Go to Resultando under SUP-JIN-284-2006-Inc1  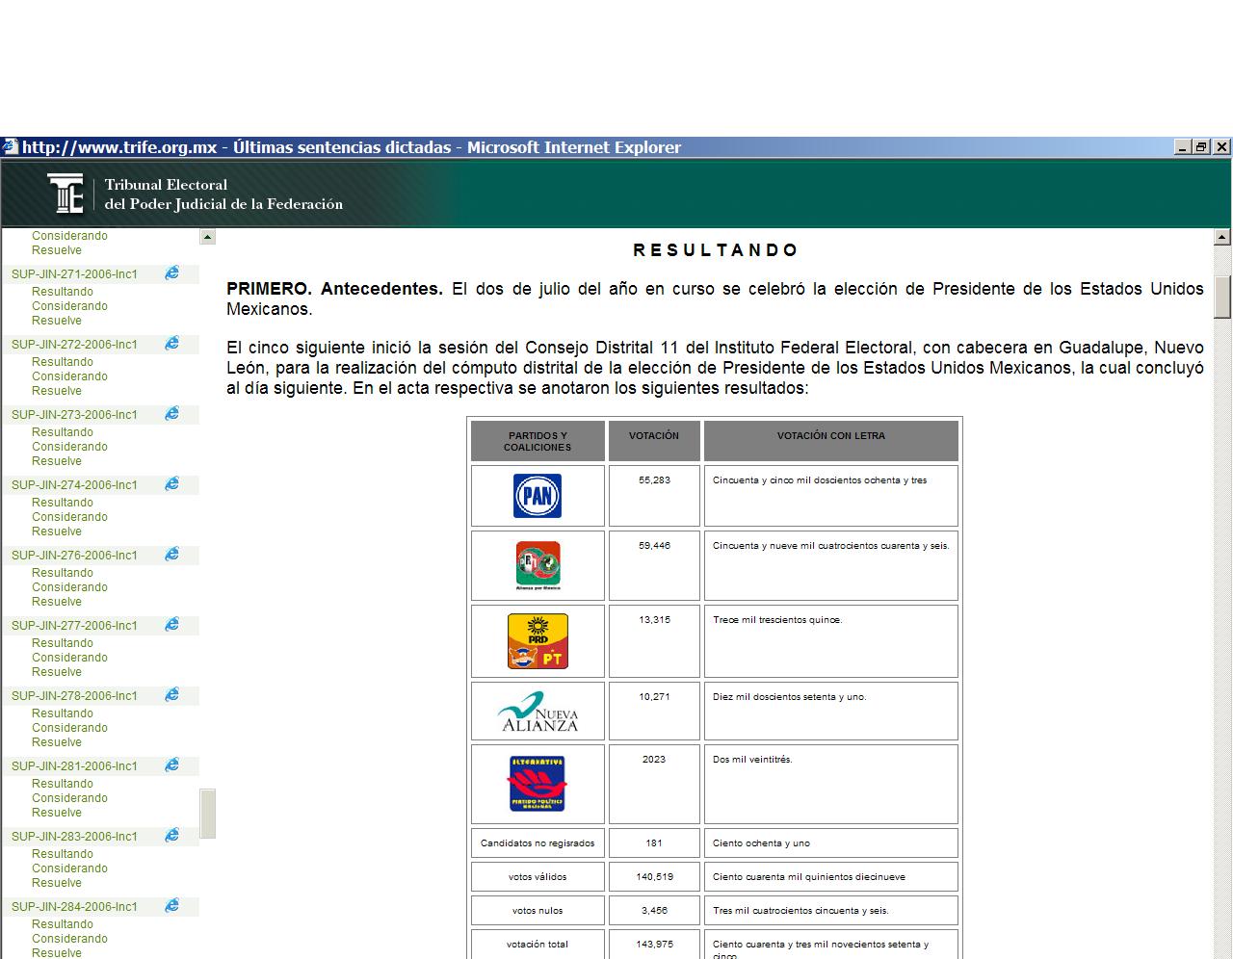[x=63, y=924]
